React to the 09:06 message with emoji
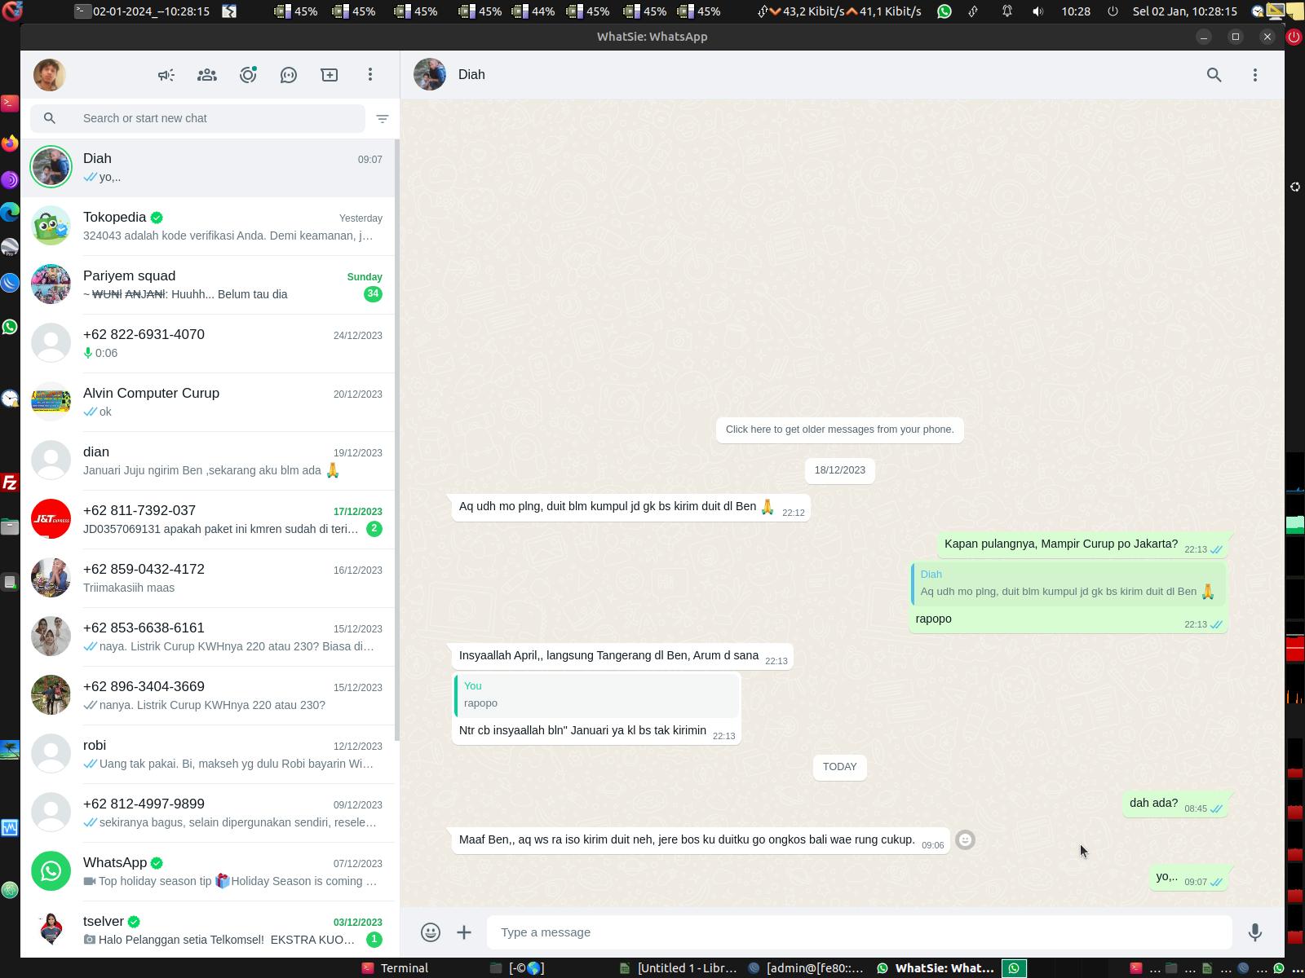 coord(965,840)
